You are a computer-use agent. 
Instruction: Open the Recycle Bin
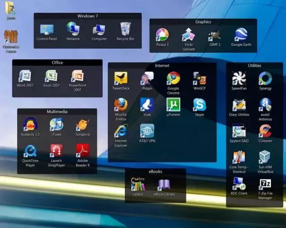tap(126, 30)
